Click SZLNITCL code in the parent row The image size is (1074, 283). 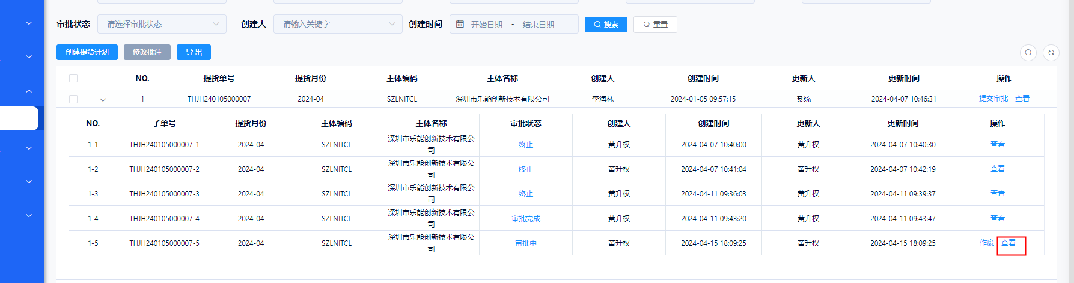coord(402,99)
